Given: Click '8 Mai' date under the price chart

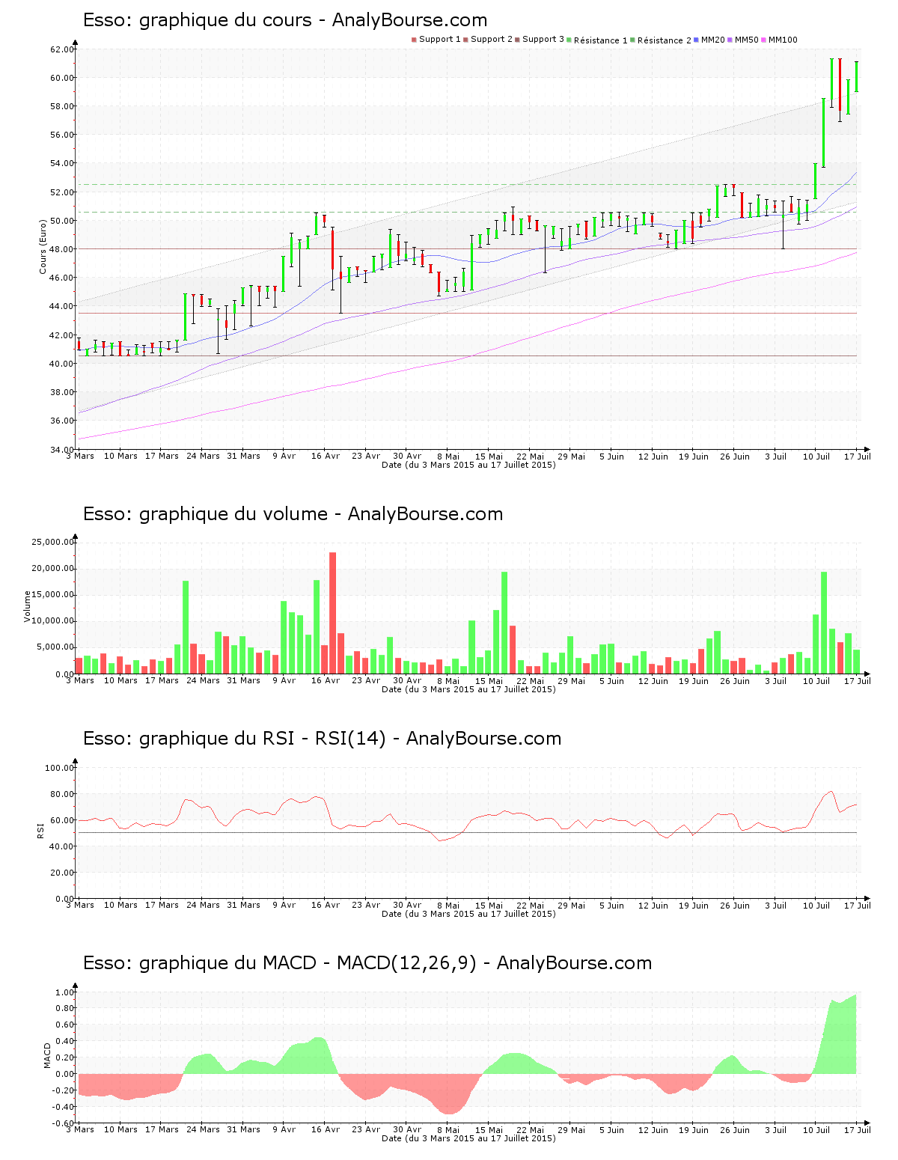Looking at the screenshot, I should coord(448,456).
